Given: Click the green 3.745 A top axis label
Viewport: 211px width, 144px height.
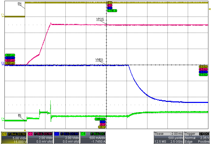Looking at the screenshot, I should tap(112, 11).
